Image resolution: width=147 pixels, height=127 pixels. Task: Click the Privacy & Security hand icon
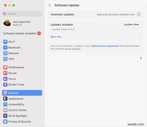pyautogui.click(x=5, y=122)
